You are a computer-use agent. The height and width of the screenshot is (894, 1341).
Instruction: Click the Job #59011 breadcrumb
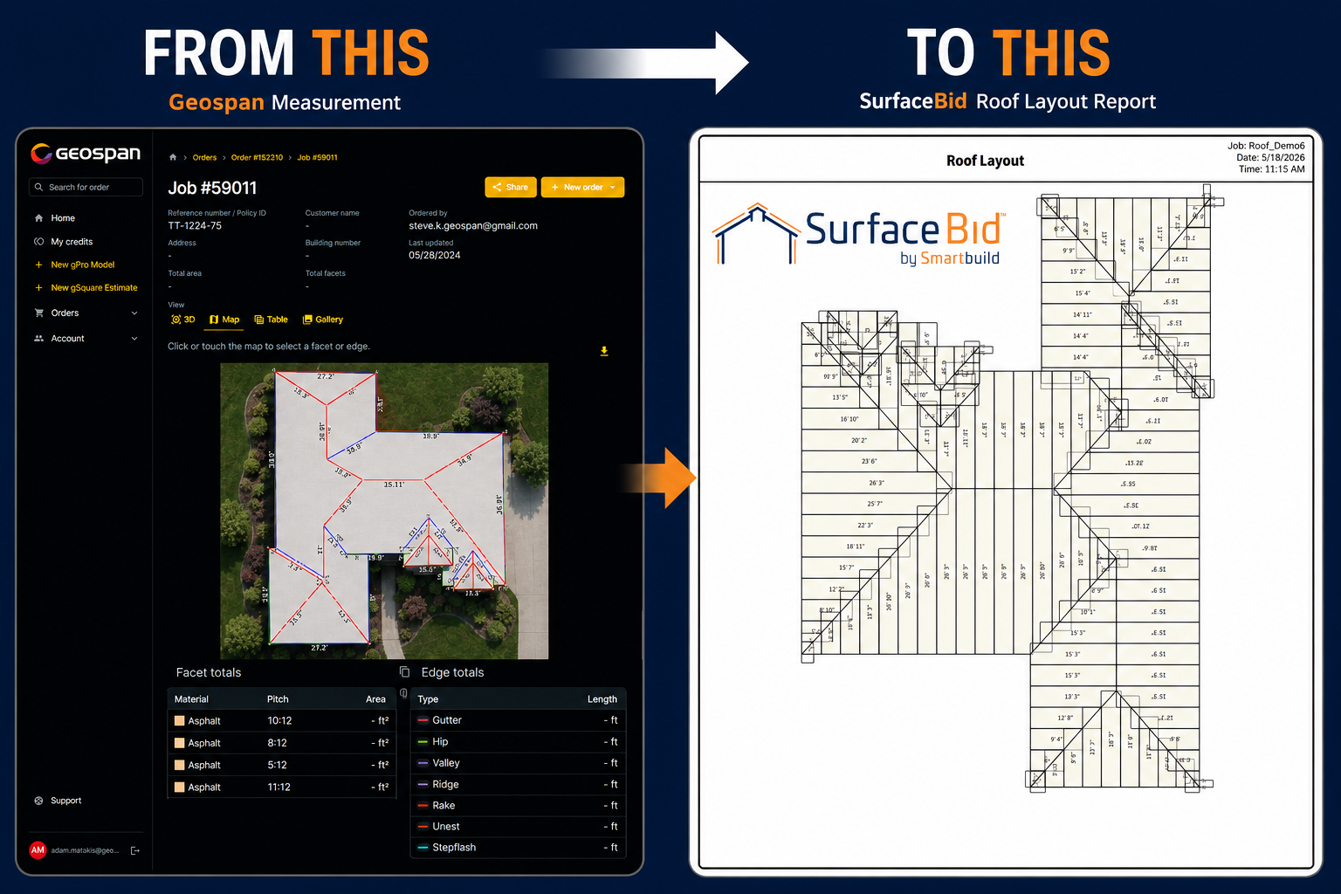click(317, 158)
